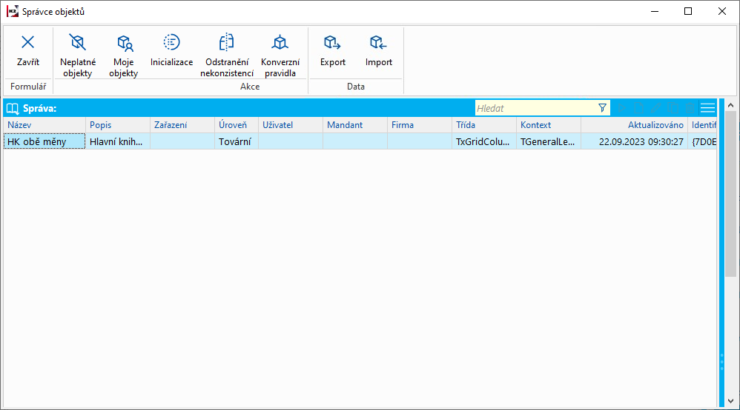Click Odstranění nekonzistencí tool
The width and height of the screenshot is (740, 410).
(x=227, y=55)
